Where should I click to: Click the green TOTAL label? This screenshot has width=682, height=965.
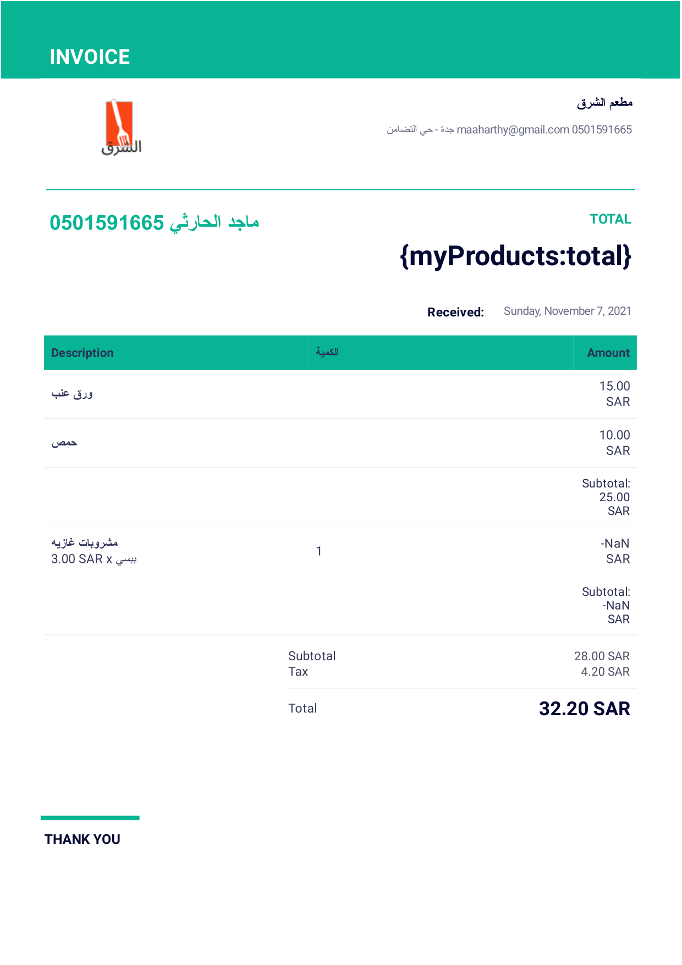610,219
